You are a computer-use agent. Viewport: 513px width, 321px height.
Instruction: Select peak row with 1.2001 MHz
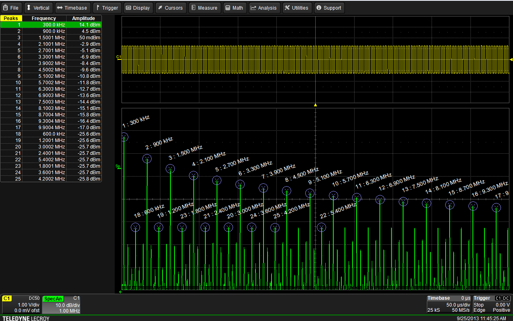[51, 140]
